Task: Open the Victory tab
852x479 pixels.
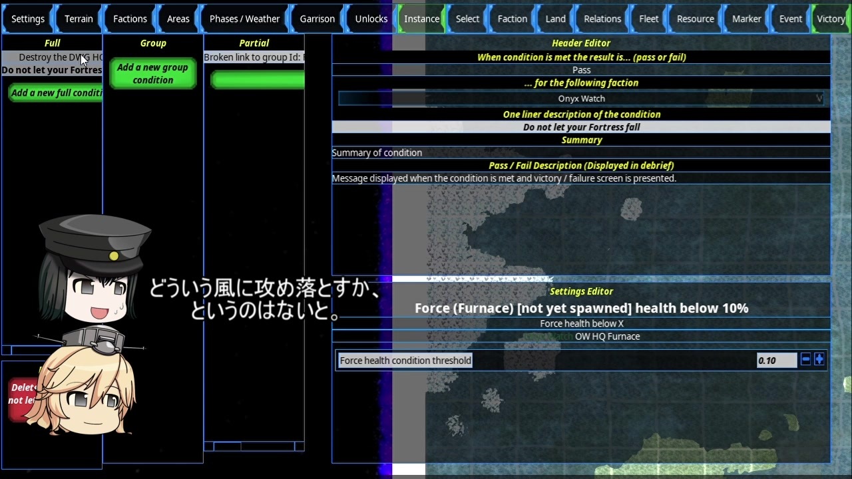Action: [x=831, y=19]
